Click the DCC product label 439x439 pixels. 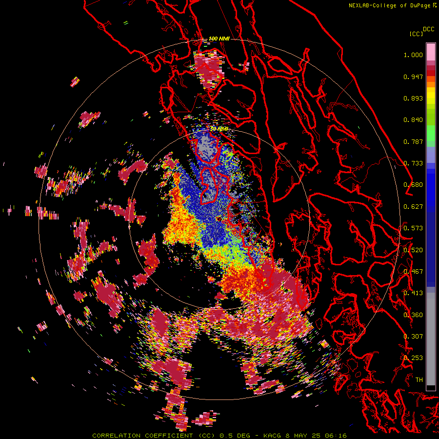pos(429,29)
